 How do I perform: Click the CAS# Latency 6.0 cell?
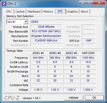(x=38, y=62)
